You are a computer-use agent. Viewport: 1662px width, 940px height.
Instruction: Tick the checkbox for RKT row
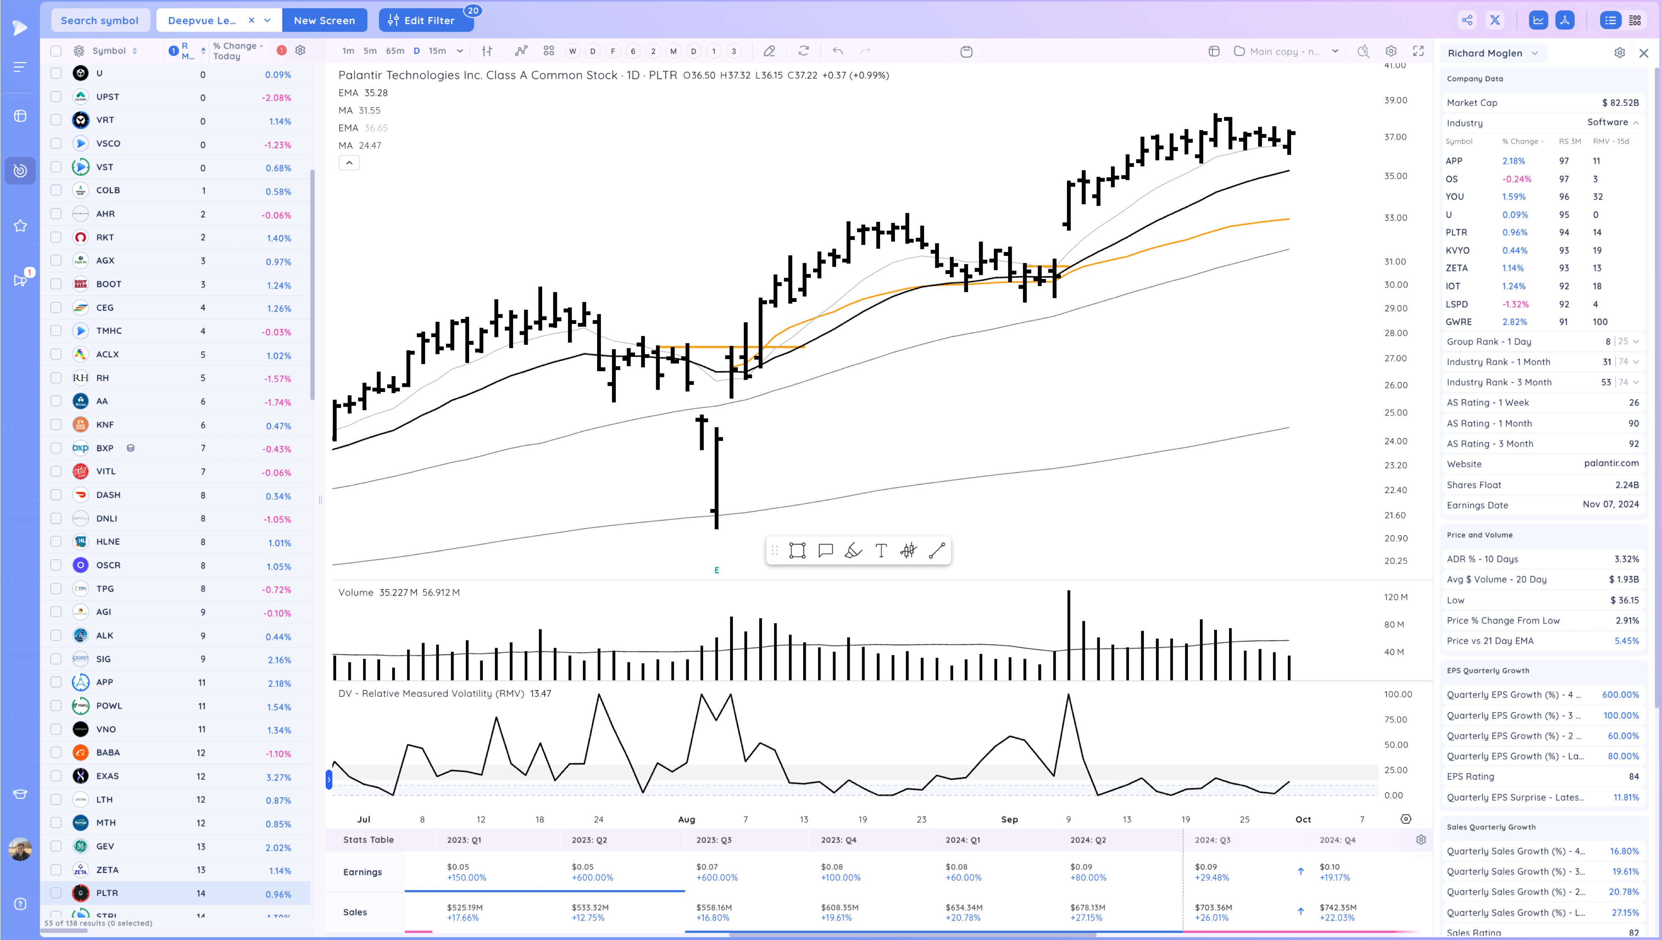(56, 237)
